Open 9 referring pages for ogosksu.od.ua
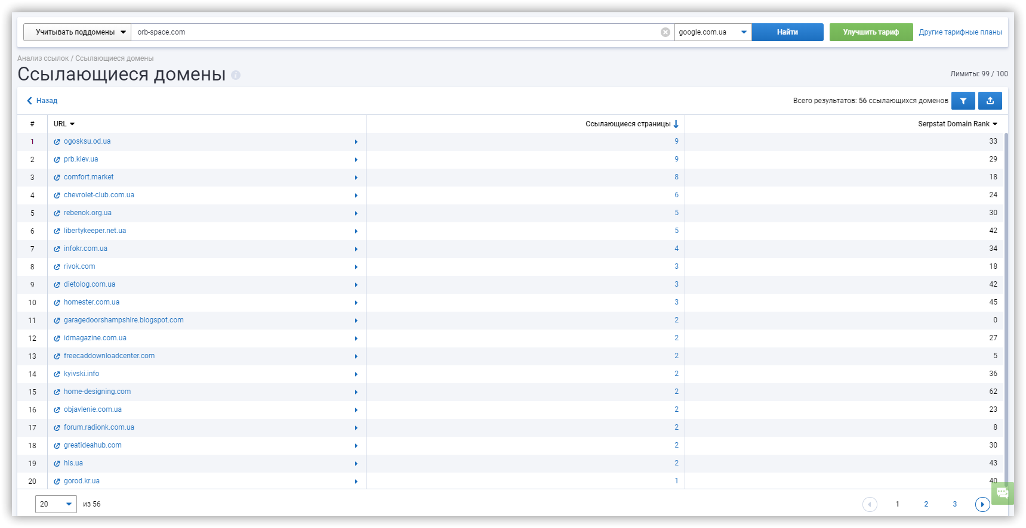The width and height of the screenshot is (1026, 528). coord(676,141)
